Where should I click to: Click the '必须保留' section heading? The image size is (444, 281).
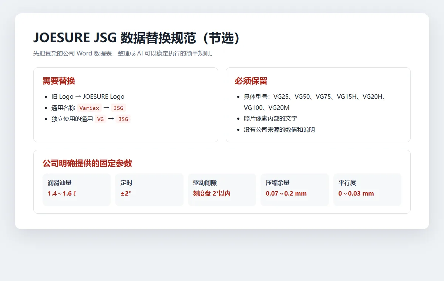pos(251,81)
